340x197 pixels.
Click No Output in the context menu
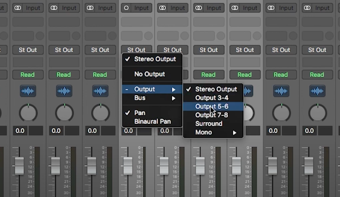click(149, 74)
